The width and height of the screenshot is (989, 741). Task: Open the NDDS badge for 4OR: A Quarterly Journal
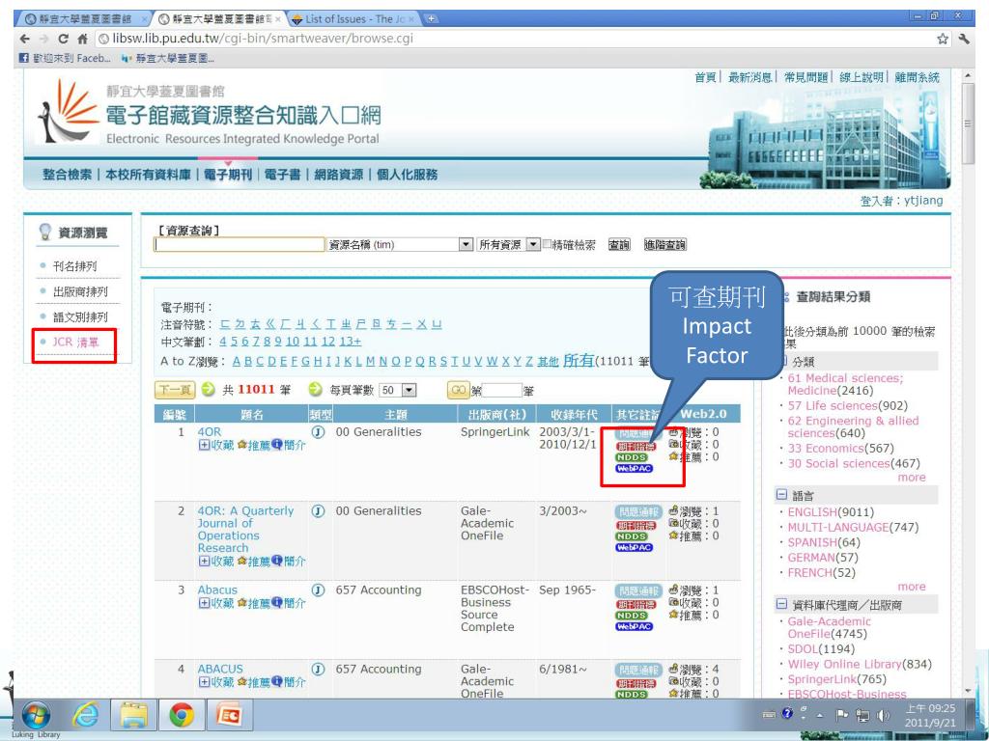tap(632, 536)
